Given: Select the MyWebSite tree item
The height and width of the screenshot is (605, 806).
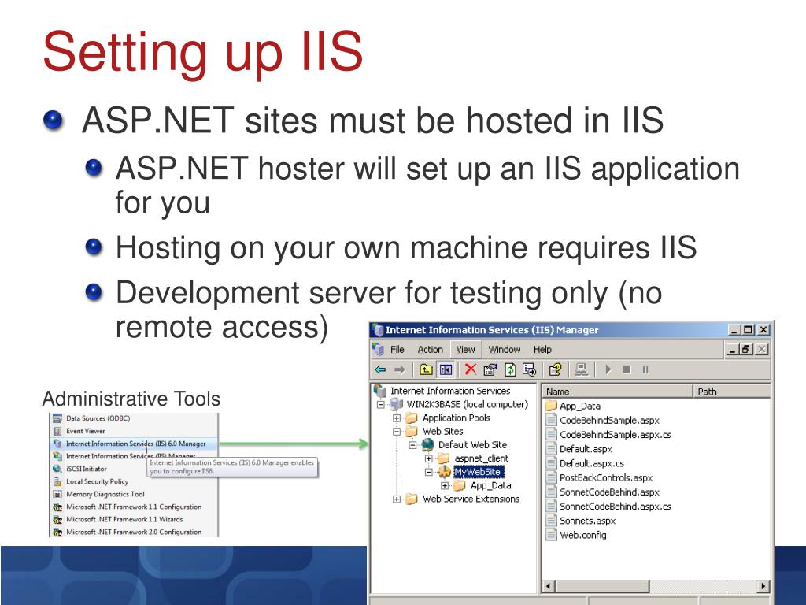Looking at the screenshot, I should [478, 472].
